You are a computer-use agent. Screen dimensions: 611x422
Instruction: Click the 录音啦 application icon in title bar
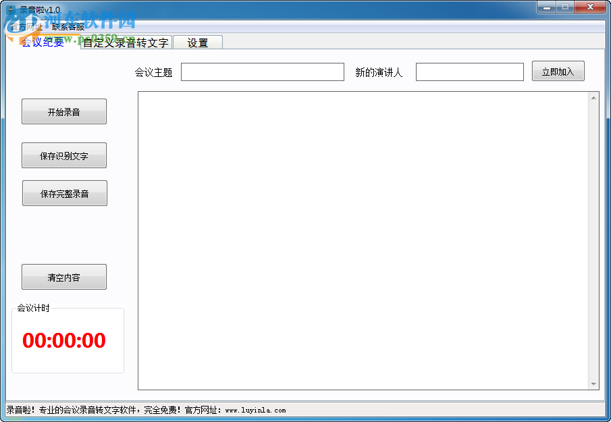9,6
